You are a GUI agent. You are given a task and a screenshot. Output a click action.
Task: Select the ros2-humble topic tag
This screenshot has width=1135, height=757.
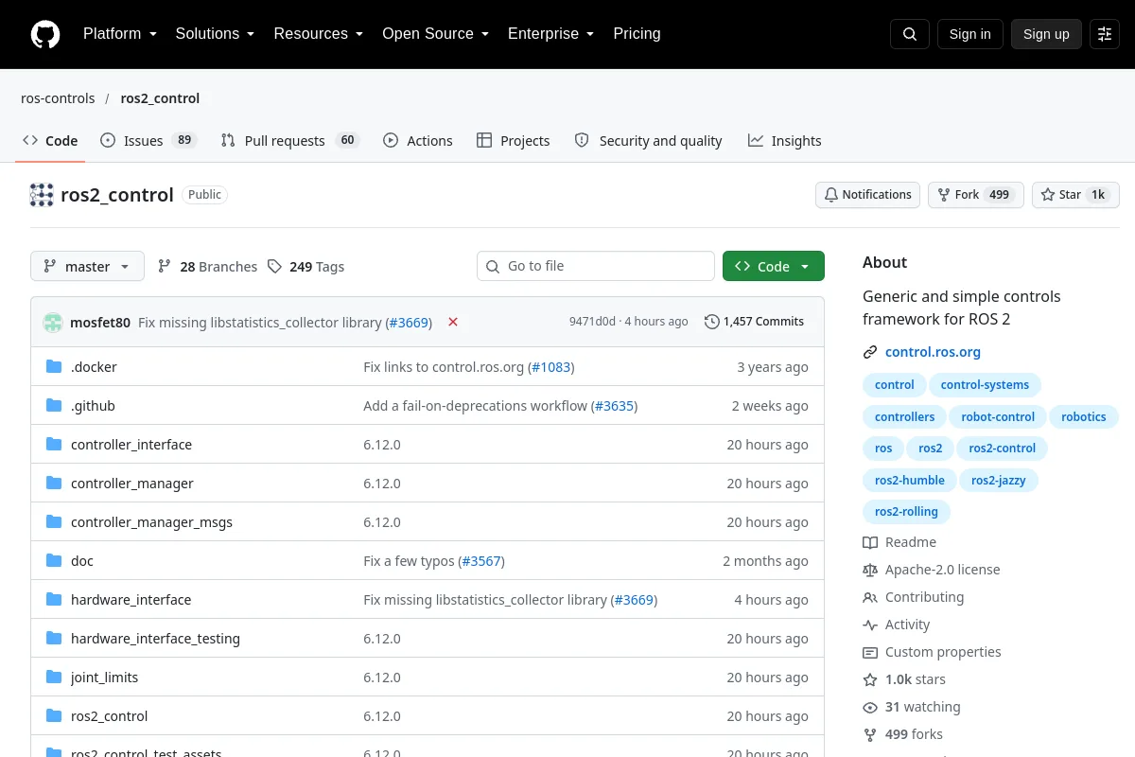coord(910,480)
